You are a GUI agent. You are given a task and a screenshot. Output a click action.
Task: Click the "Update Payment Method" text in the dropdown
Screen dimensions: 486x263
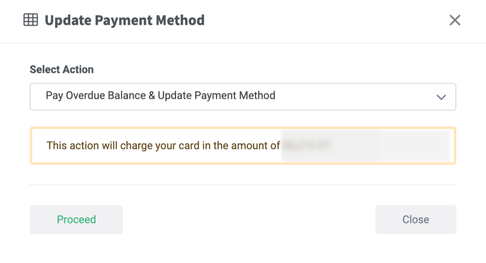click(216, 95)
